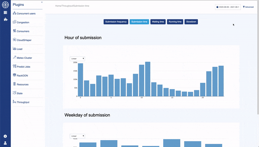Switch to the Waiting time tab
The width and height of the screenshot is (259, 147).
pos(158,22)
